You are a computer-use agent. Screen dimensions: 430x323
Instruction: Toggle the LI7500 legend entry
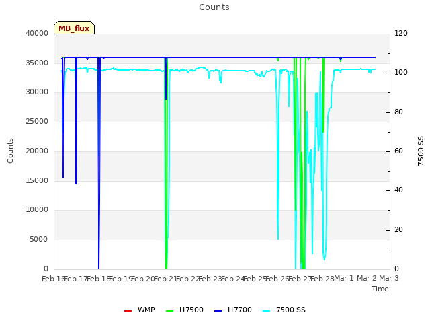pyautogui.click(x=185, y=310)
